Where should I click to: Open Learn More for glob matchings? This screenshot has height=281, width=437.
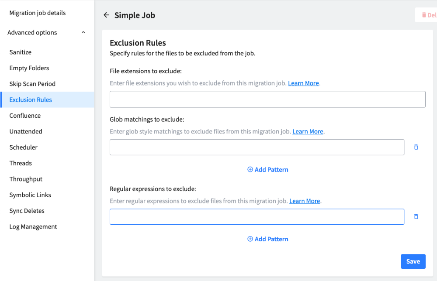tap(308, 131)
